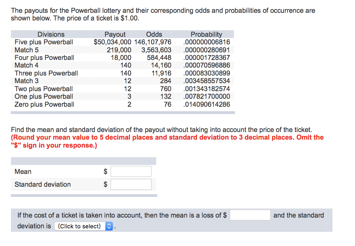The image size is (355, 246).
Task: Click the dropdown's up-down arrow icon
Action: [x=109, y=226]
